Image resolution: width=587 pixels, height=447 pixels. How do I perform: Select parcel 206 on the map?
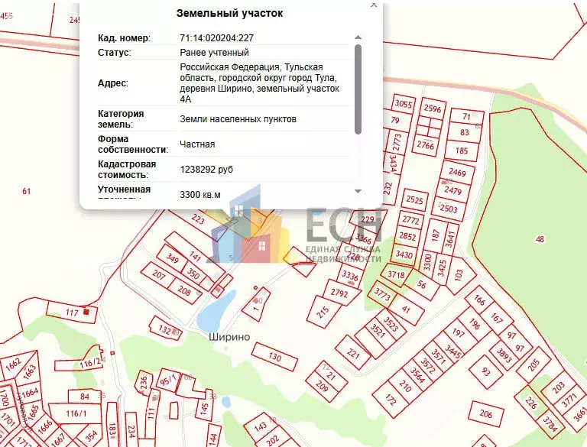pos(486,413)
